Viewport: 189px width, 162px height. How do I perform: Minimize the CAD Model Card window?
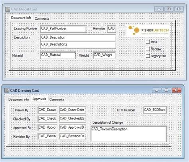(x=159, y=9)
